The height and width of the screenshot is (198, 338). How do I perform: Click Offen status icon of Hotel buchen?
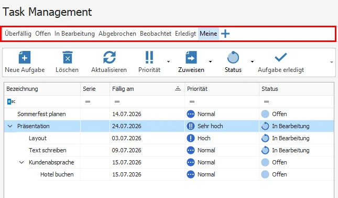point(265,174)
